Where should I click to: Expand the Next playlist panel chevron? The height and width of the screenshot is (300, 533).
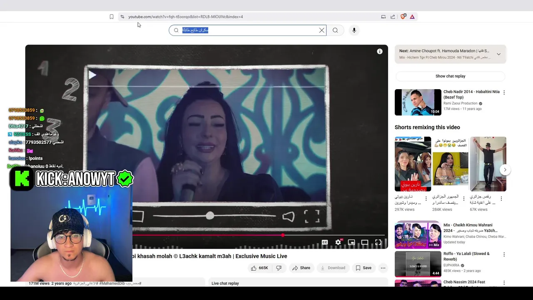pos(498,54)
